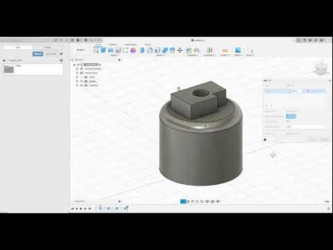Click the Save icon in top bar
Viewport: 333px width, 250px height.
pyautogui.click(x=86, y=40)
